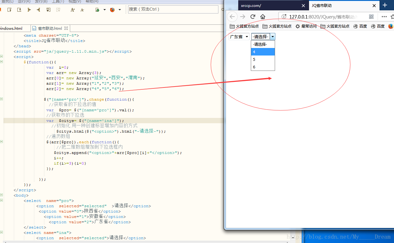Viewport: 394px width, 243px height.
Task: Click the increase font size A+ icon
Action: [73, 10]
